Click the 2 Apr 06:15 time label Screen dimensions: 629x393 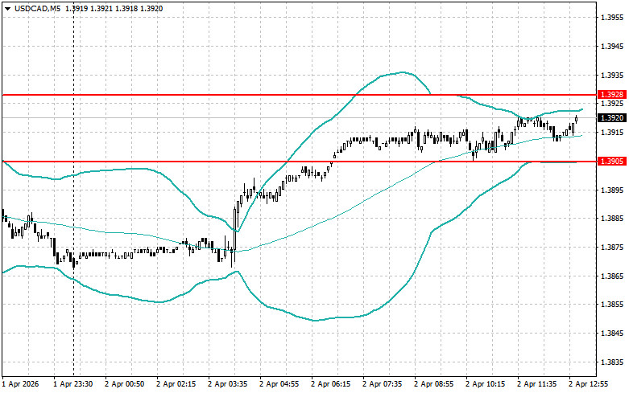[x=330, y=384]
